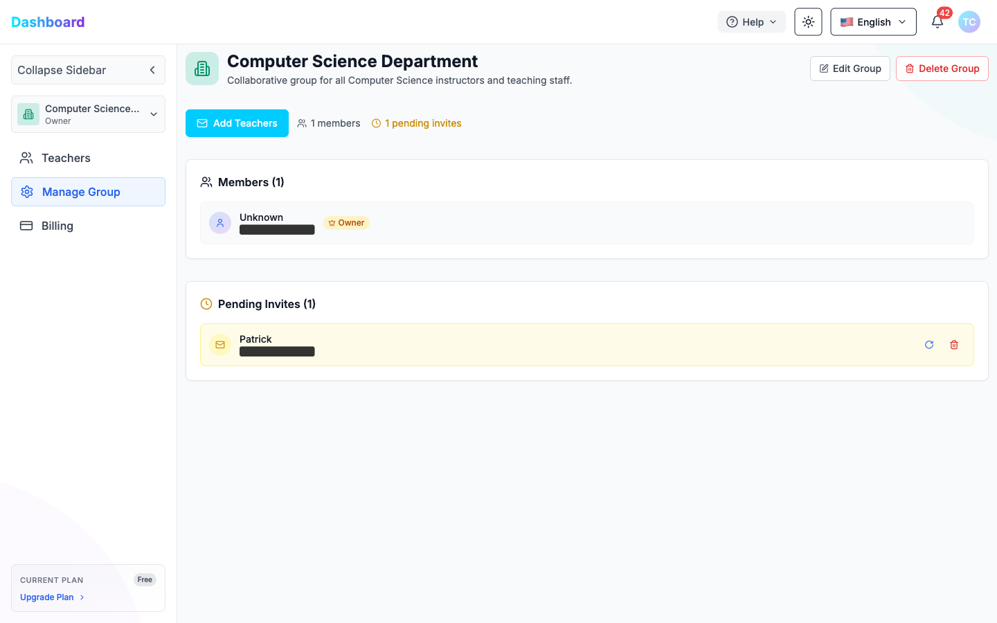
Task: Open the English language dropdown
Action: pyautogui.click(x=872, y=21)
